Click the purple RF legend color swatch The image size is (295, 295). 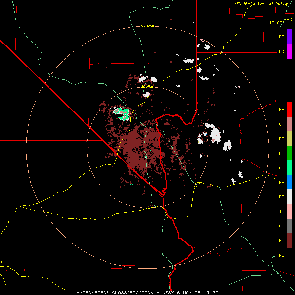click(x=289, y=37)
